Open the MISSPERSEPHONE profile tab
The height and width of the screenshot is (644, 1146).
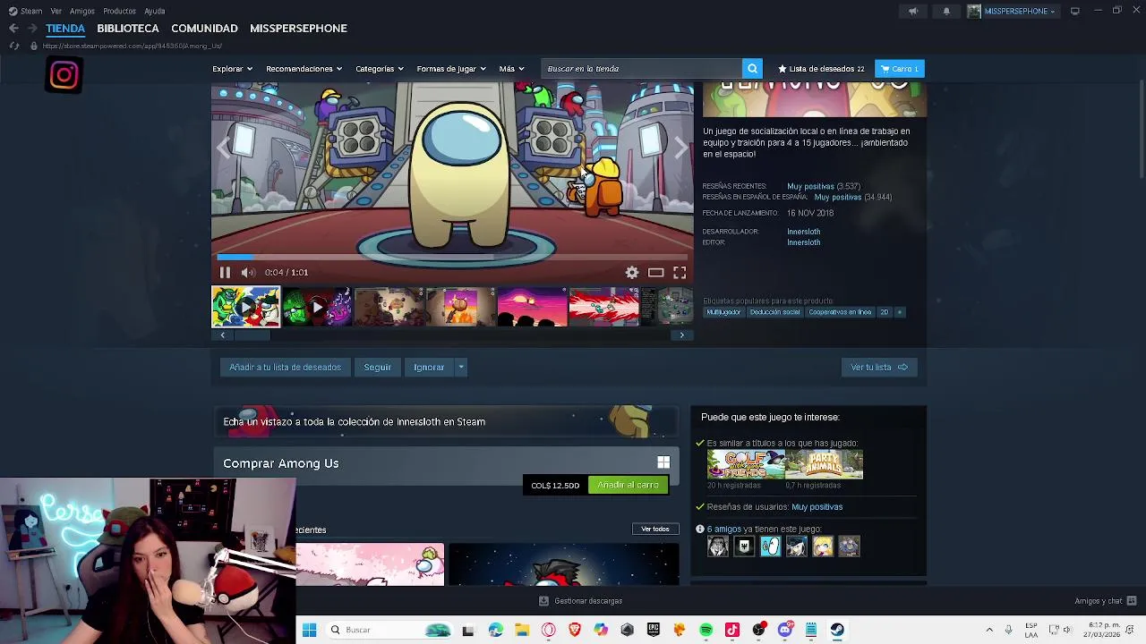[298, 29]
